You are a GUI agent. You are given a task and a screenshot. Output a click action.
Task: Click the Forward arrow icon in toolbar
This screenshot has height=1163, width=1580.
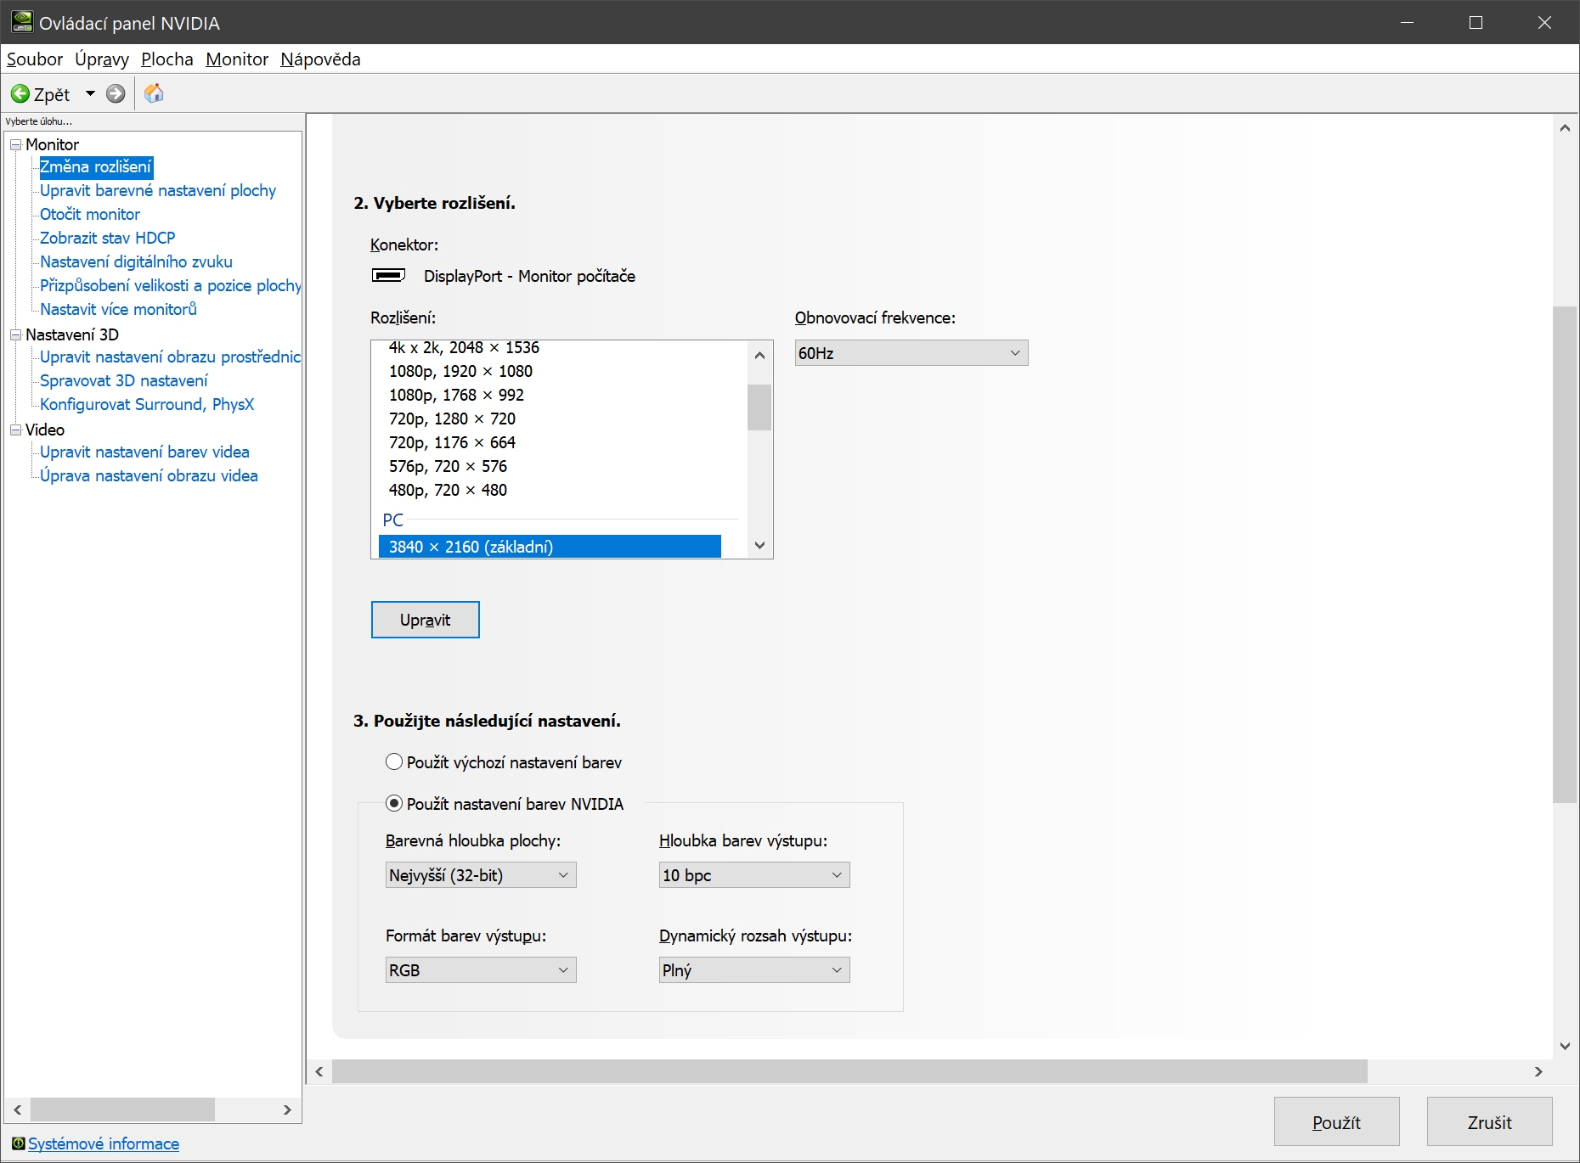[116, 93]
